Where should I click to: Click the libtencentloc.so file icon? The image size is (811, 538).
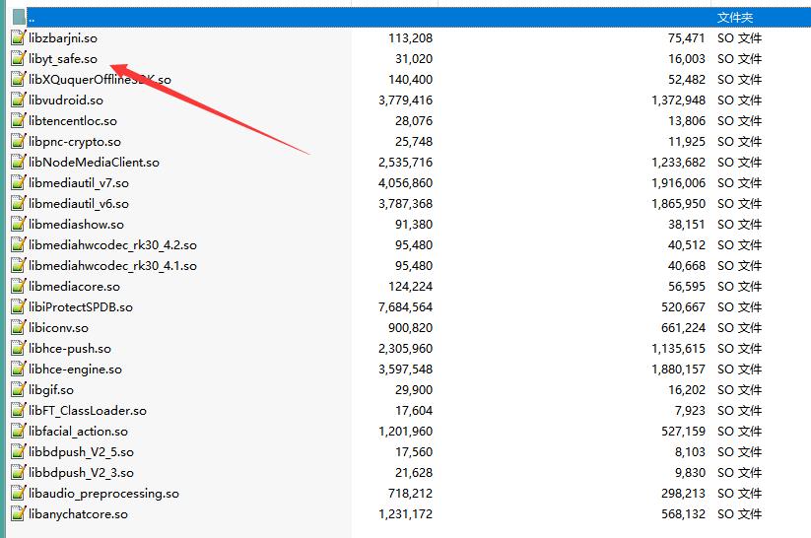(x=17, y=121)
